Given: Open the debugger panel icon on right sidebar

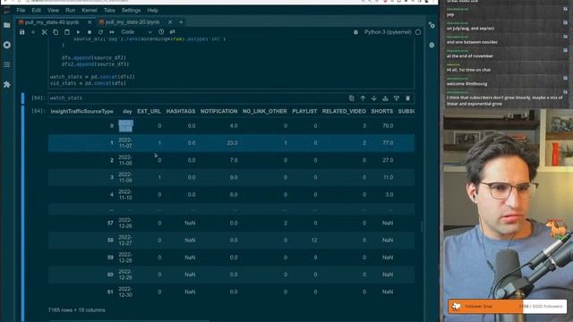Looking at the screenshot, I should pyautogui.click(x=432, y=46).
